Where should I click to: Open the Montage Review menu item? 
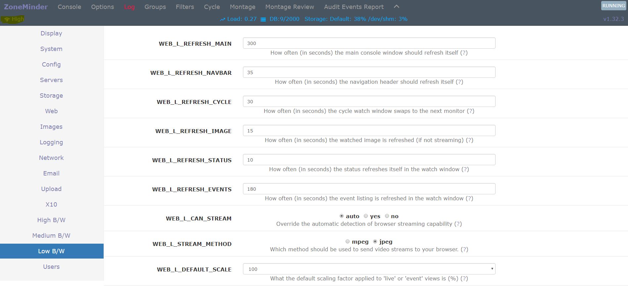289,7
